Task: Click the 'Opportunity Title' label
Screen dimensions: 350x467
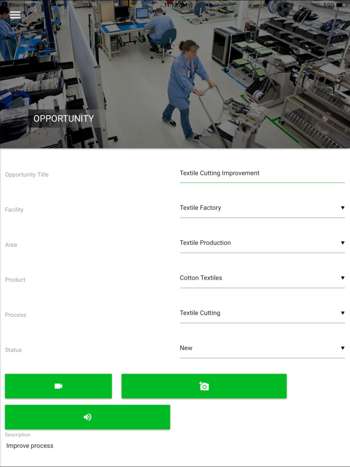Action: (x=27, y=174)
